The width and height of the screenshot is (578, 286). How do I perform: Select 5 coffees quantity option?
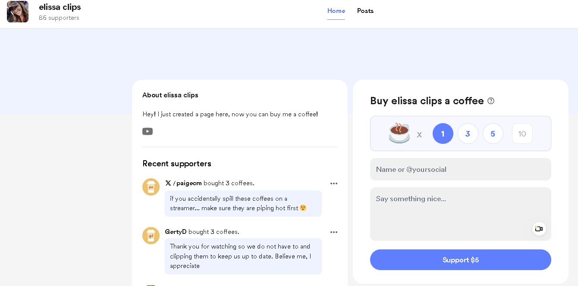(x=493, y=134)
